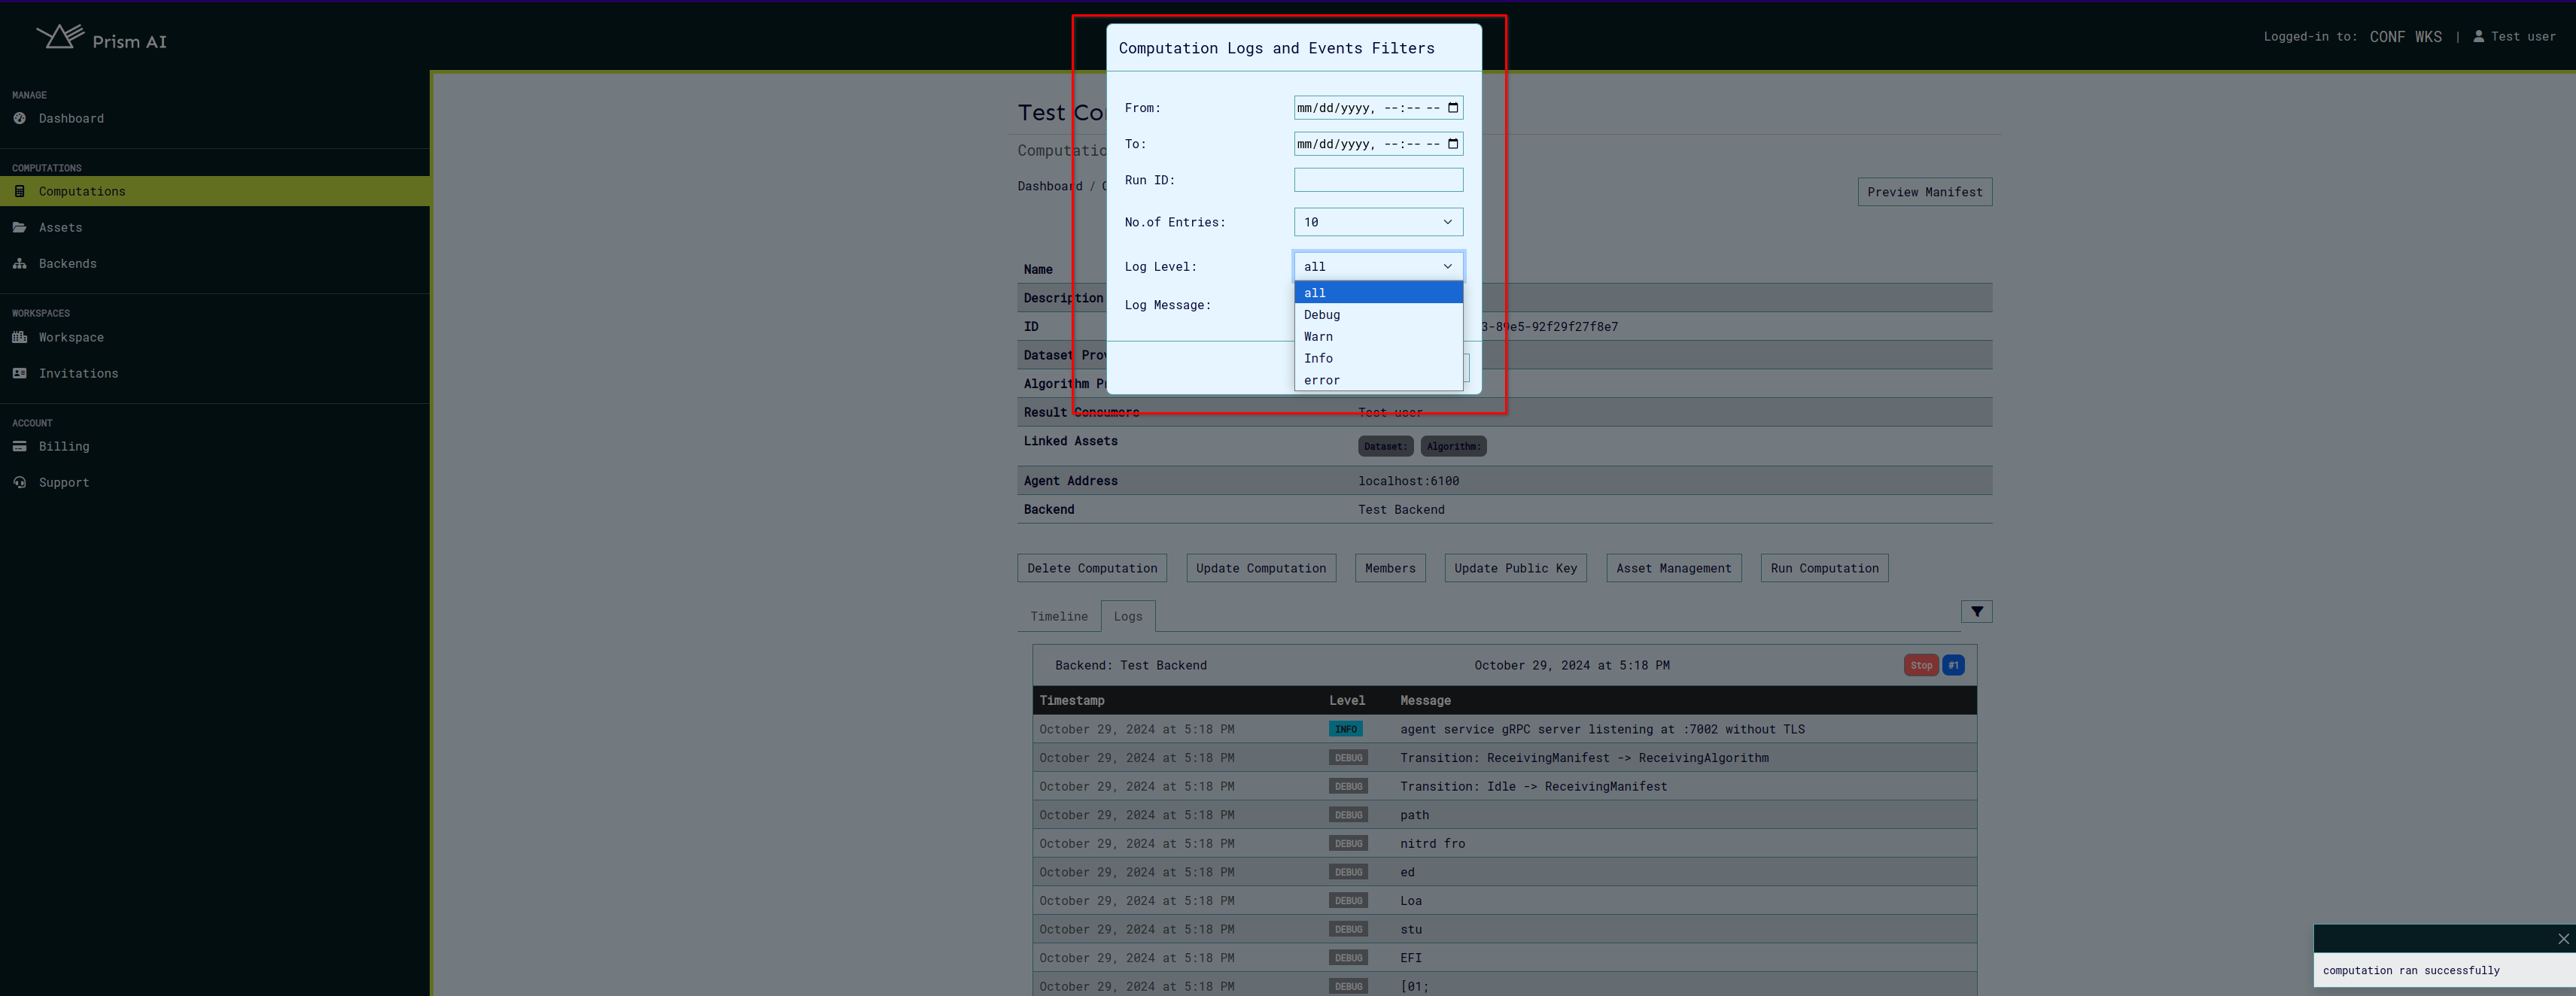2576x996 pixels.
Task: Expand the No. of Entries dropdown
Action: tap(1376, 222)
